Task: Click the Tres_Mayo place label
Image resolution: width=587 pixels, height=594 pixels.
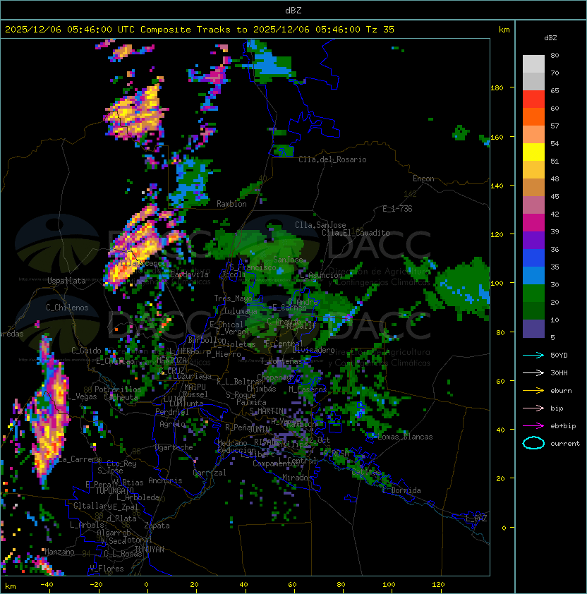Action: coord(233,298)
